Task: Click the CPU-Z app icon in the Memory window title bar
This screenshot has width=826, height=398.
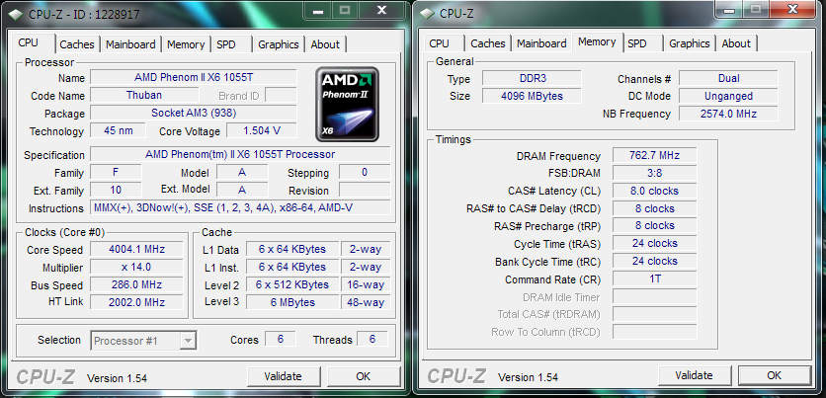Action: 426,12
